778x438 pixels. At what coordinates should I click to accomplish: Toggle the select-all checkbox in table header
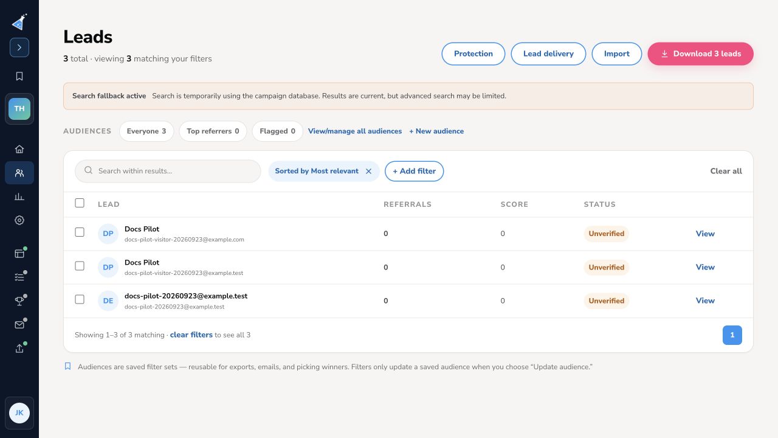[80, 203]
